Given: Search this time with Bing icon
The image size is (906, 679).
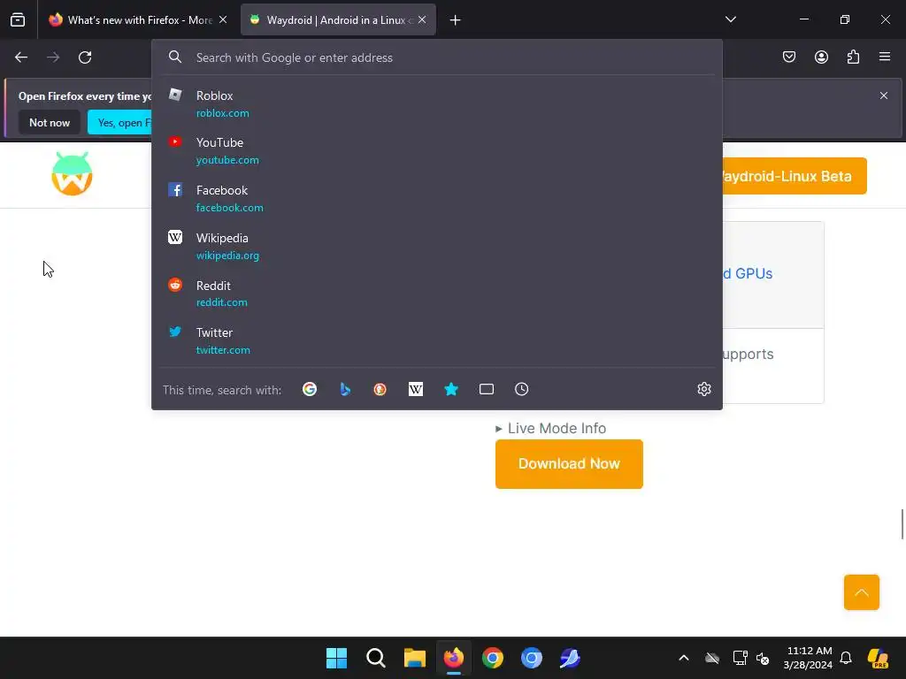Looking at the screenshot, I should click(345, 389).
